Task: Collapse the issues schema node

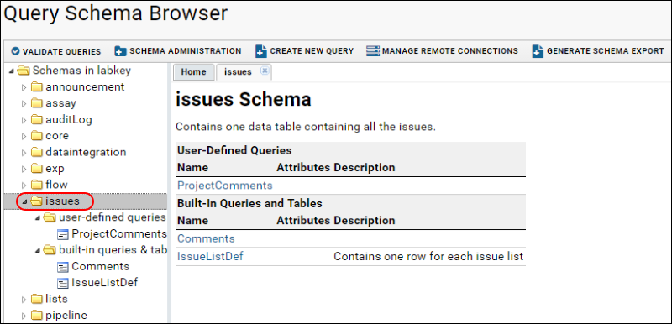Action: (24, 201)
